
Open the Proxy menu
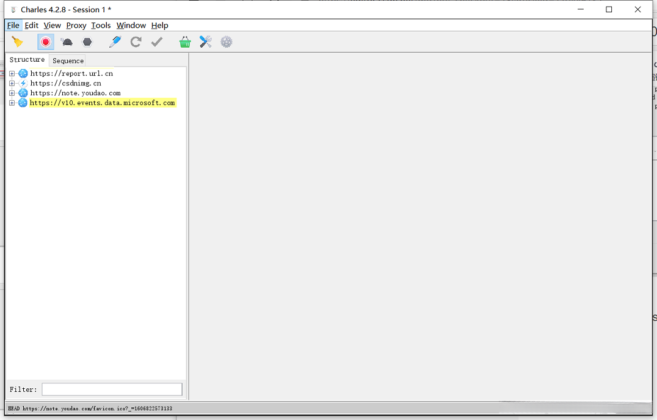tap(76, 26)
